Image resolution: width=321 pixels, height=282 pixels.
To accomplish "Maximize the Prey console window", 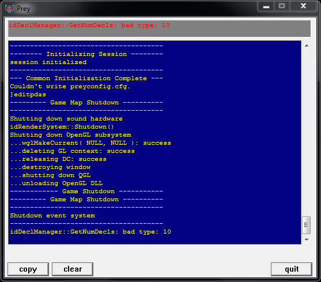I will [282, 6].
